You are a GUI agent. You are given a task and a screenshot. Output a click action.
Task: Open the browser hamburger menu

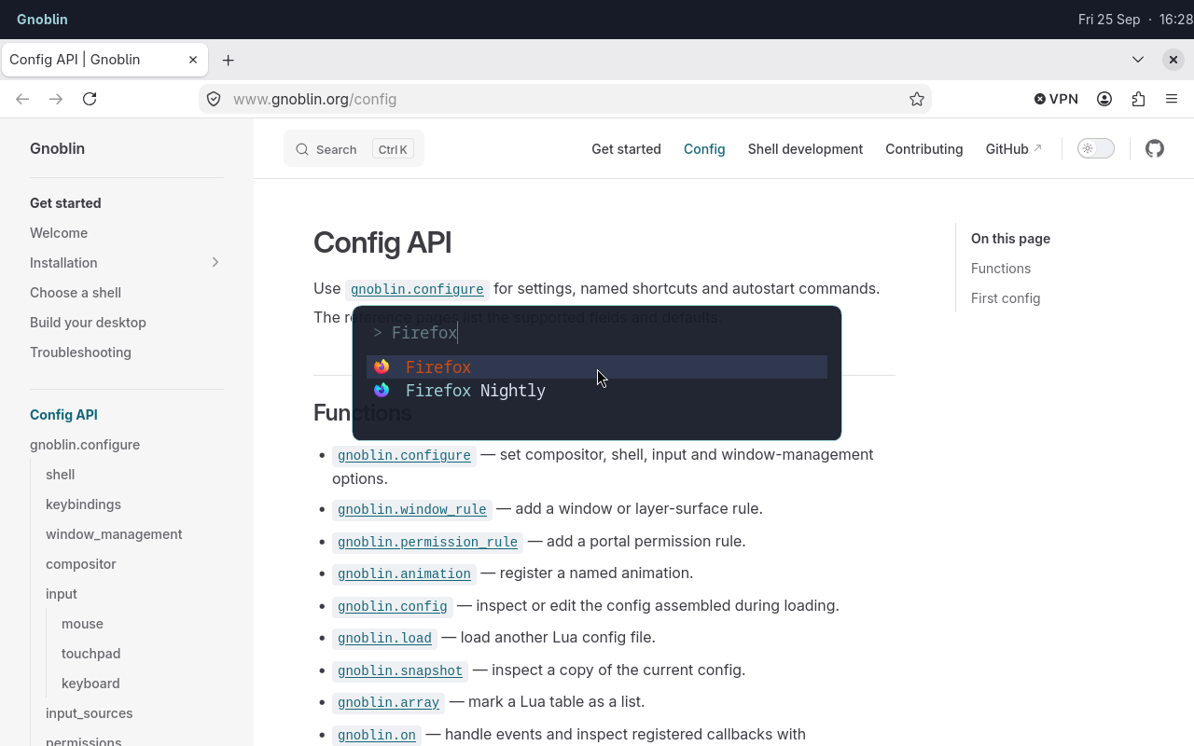point(1172,99)
